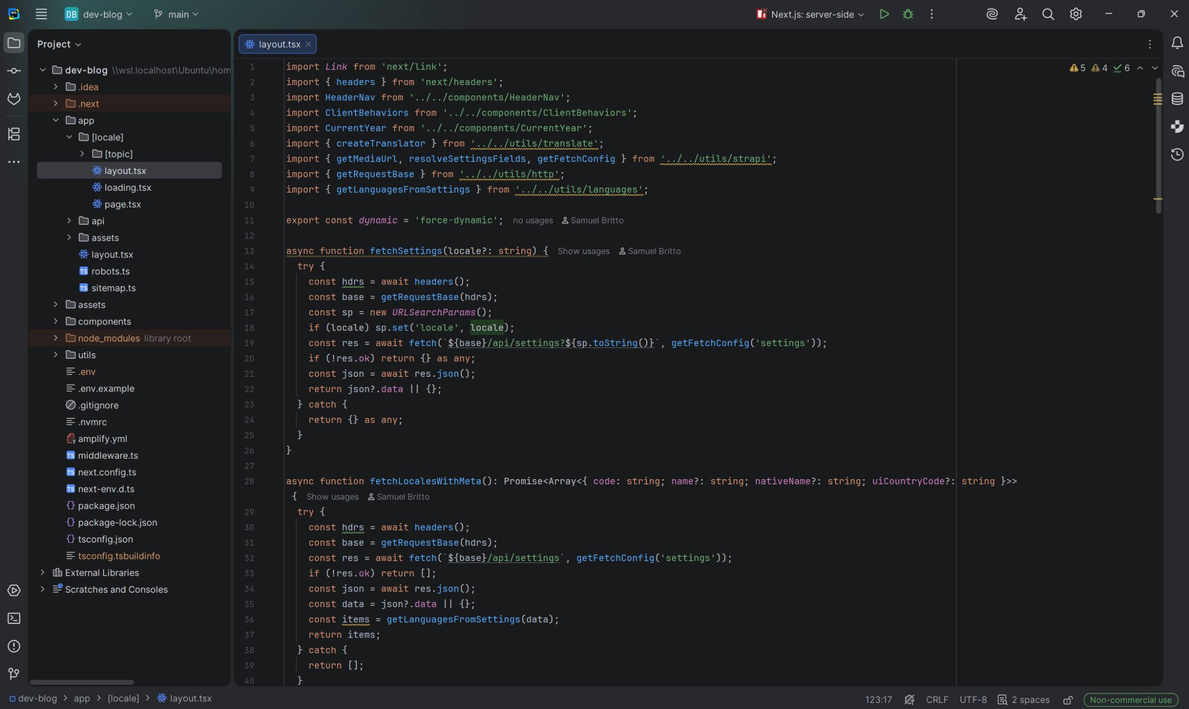The height and width of the screenshot is (709, 1189).
Task: Start the Debug session
Action: (908, 14)
